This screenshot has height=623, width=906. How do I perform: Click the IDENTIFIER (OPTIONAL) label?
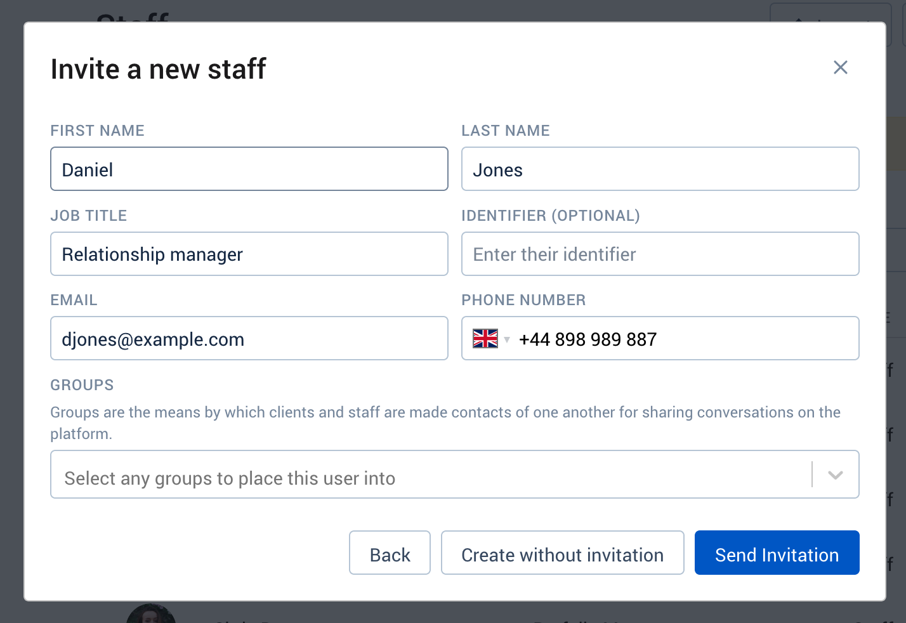[x=550, y=216]
